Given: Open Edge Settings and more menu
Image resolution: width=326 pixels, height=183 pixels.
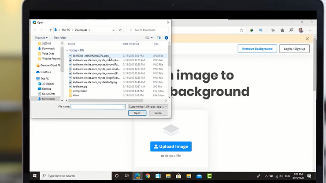Looking at the screenshot, I should [311, 30].
